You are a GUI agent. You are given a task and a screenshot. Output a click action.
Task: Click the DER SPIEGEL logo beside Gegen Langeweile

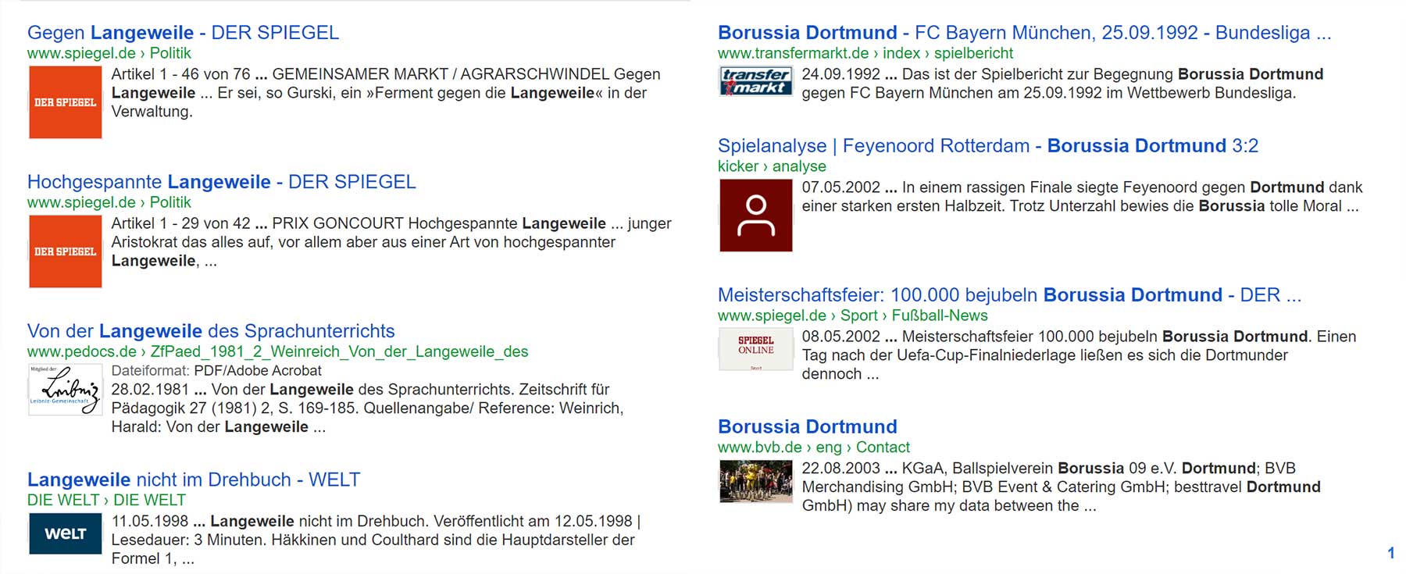tap(65, 102)
